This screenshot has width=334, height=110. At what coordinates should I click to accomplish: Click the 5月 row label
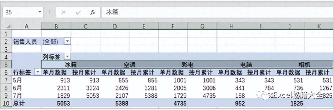pos(26,80)
